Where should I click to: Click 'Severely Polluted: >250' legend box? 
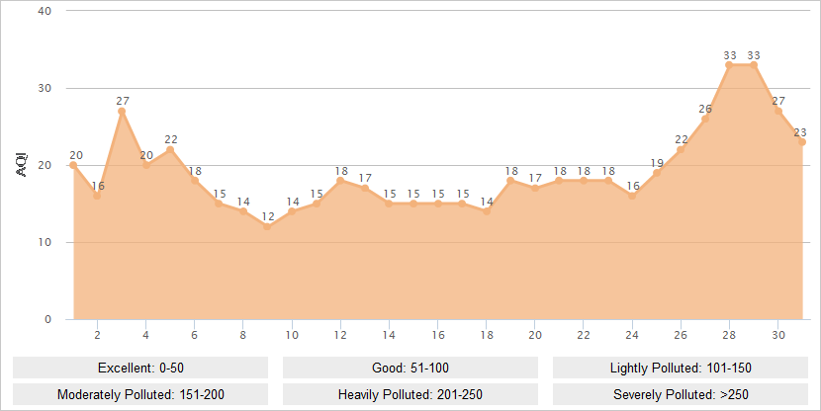click(x=681, y=394)
